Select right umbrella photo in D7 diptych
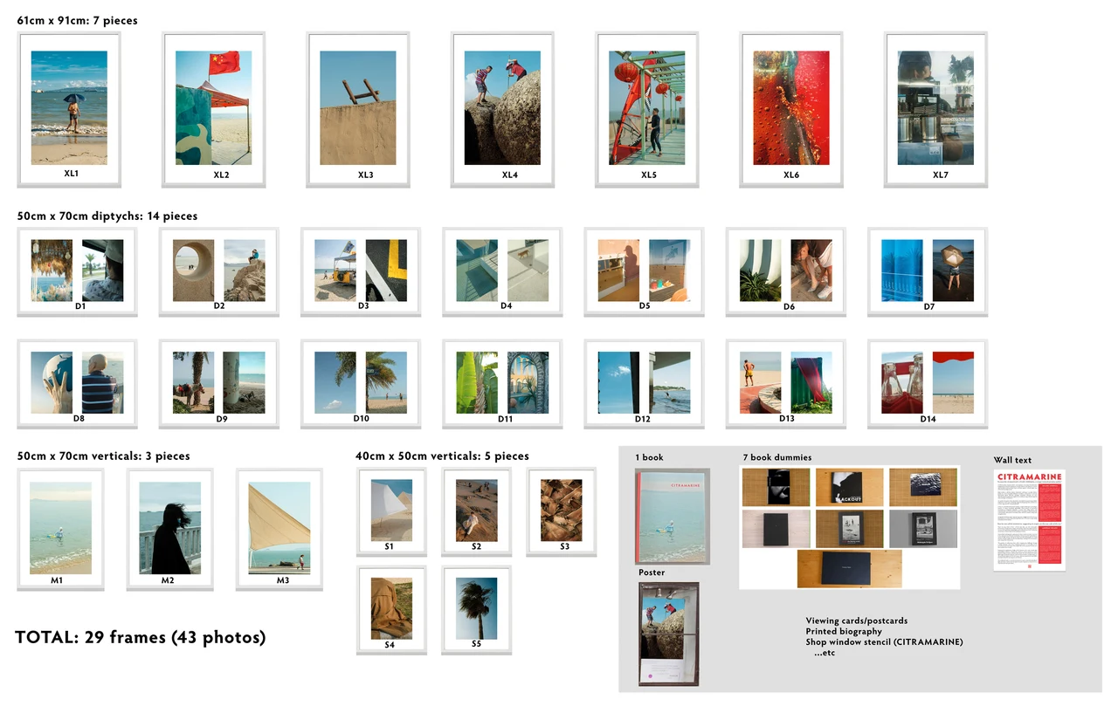 tap(953, 271)
